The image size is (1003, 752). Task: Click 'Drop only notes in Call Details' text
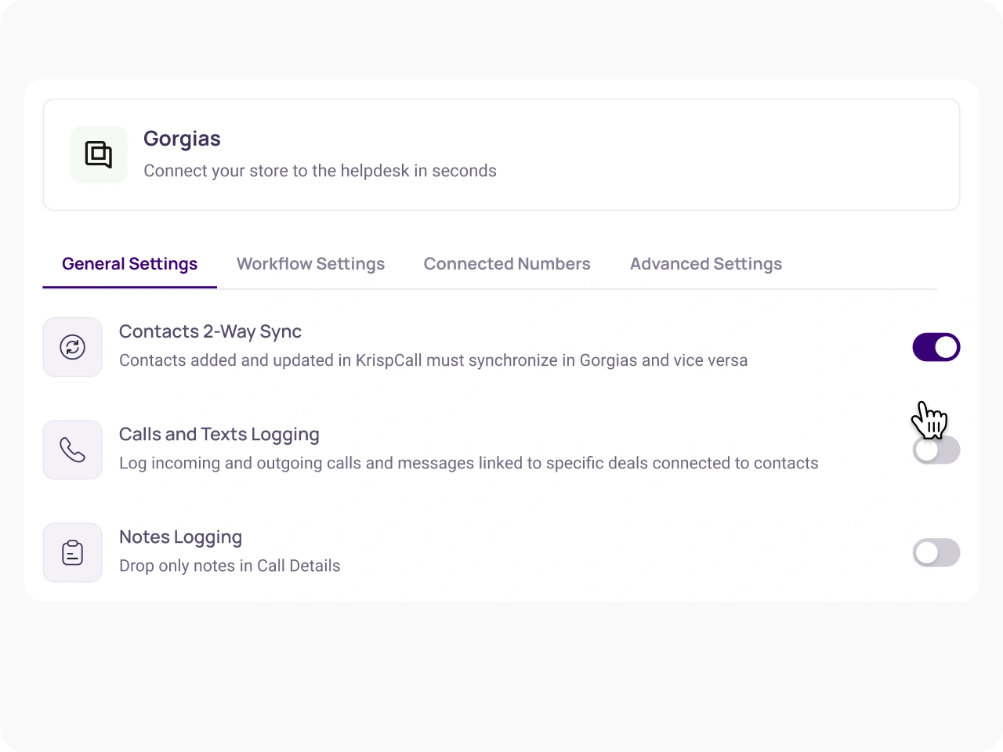click(230, 566)
